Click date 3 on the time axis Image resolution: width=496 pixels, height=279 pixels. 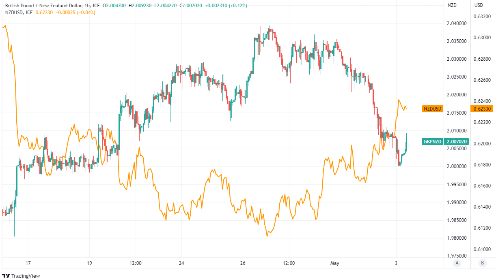pyautogui.click(x=396, y=263)
